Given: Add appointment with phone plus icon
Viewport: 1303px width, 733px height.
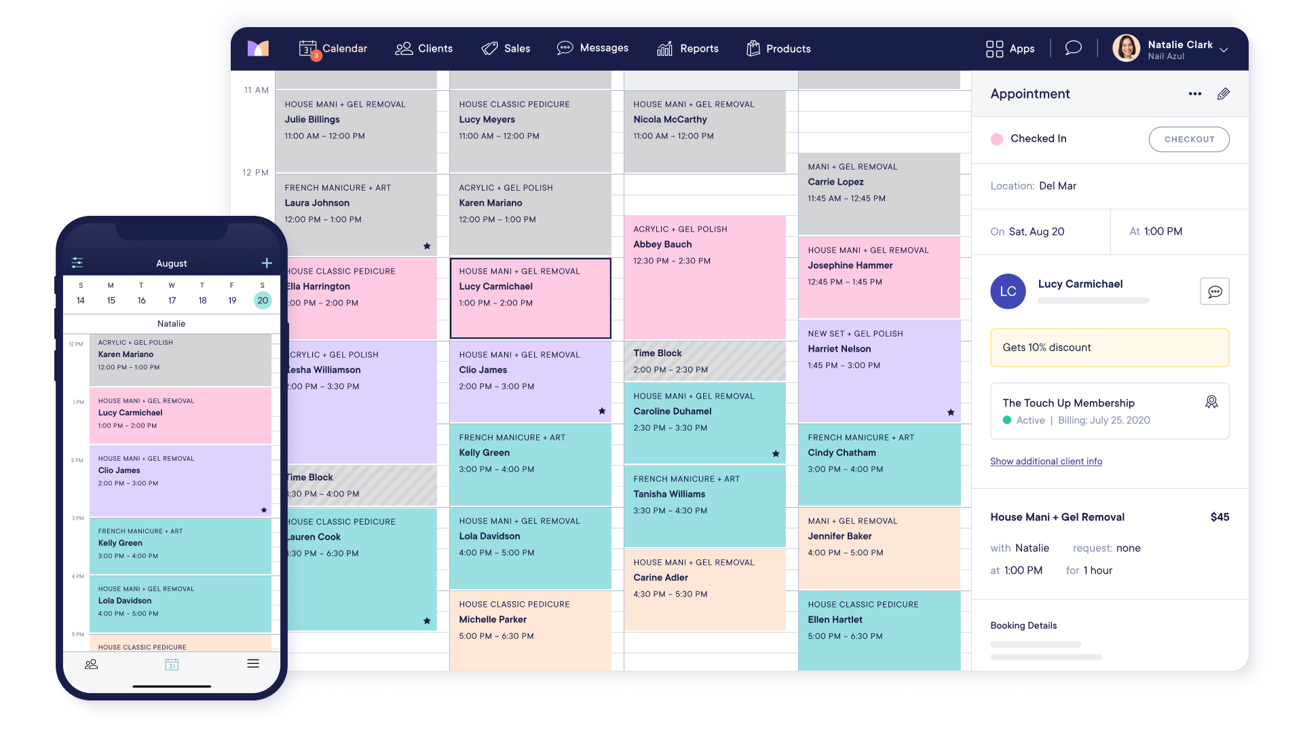Looking at the screenshot, I should click(267, 263).
